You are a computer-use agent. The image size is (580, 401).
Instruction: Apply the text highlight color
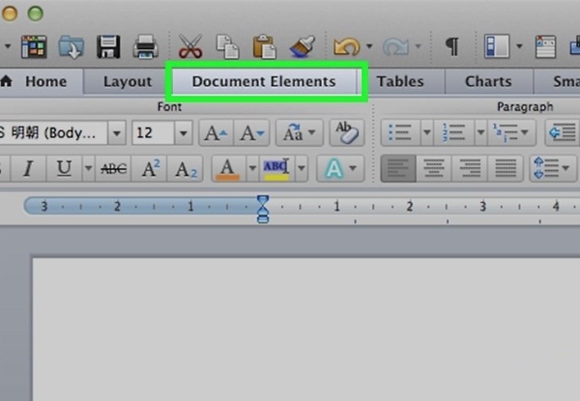[275, 169]
